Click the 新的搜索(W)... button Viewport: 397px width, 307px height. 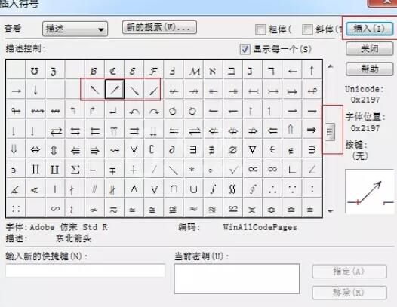(x=159, y=27)
